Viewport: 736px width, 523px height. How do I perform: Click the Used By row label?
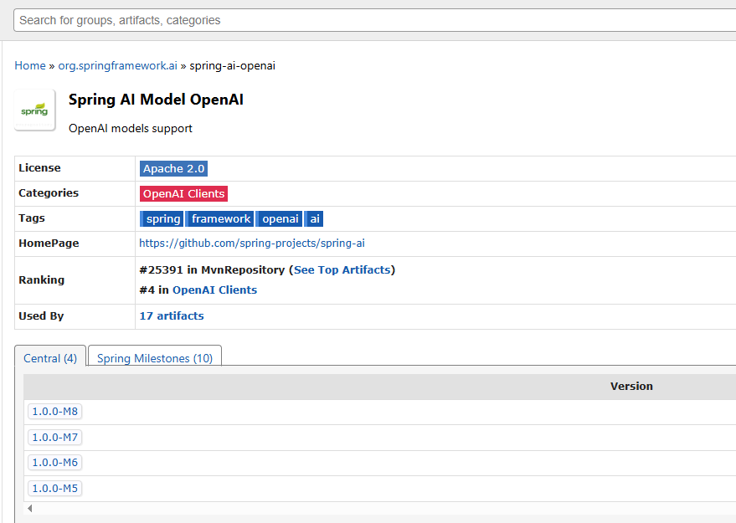click(x=41, y=315)
